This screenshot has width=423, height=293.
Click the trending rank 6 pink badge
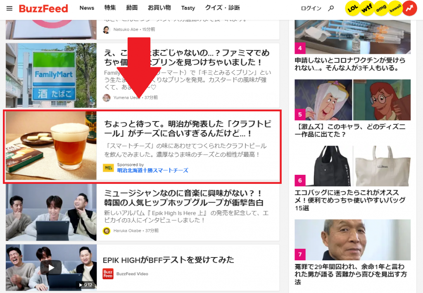click(x=300, y=181)
